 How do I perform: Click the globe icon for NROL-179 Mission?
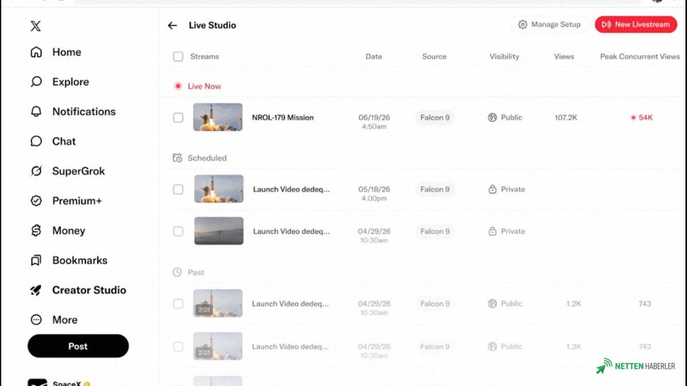coord(492,117)
